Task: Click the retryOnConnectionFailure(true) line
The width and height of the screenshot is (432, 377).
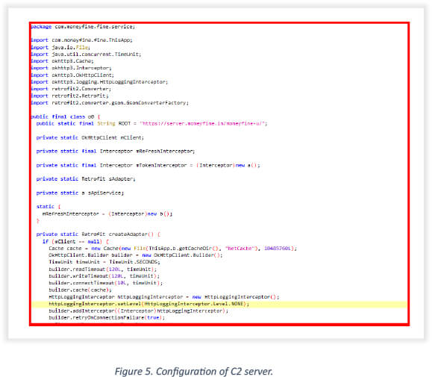Action: click(107, 318)
